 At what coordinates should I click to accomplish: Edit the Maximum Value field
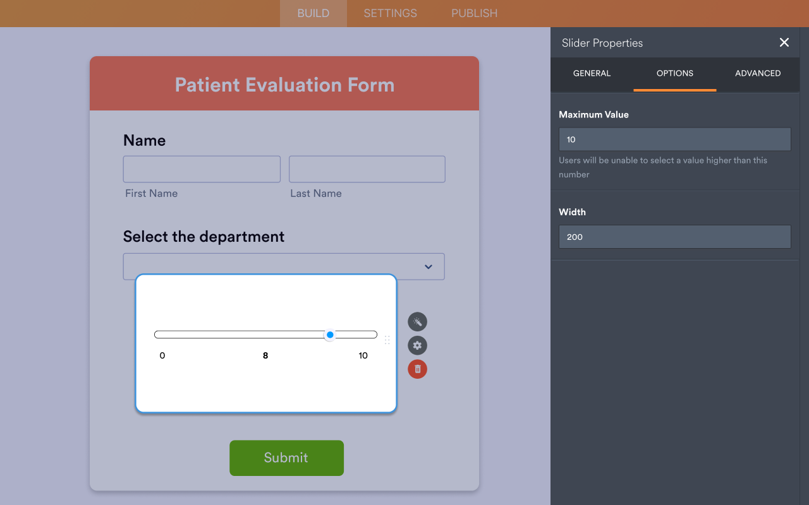[x=674, y=139]
